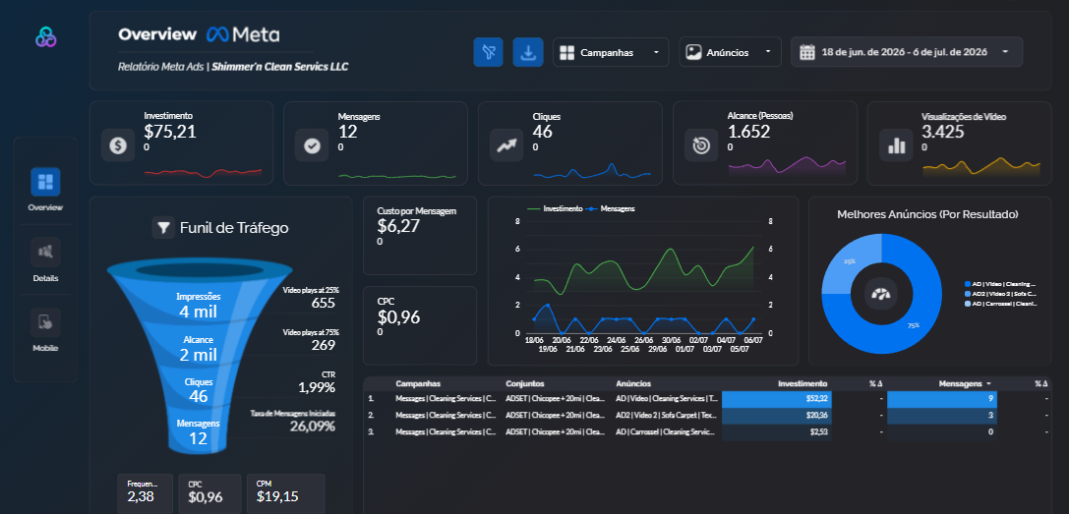
Task: Click the gauge icon inside the donut chart
Action: (x=881, y=294)
